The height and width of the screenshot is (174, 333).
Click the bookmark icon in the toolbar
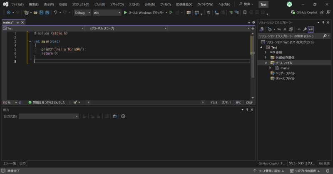point(245,13)
